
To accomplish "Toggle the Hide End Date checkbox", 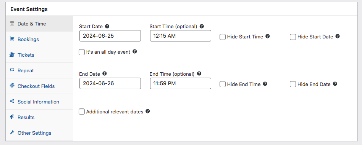I will 293,84.
